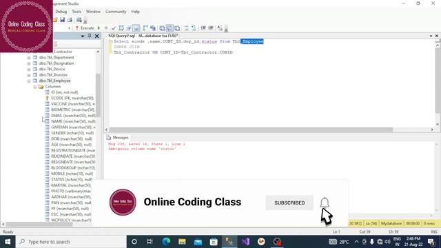The height and width of the screenshot is (248, 441).
Task: Open the Tools menu
Action: coord(76,12)
